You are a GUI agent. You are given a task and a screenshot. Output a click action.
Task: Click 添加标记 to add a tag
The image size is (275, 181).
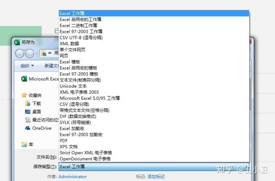pos(156,177)
